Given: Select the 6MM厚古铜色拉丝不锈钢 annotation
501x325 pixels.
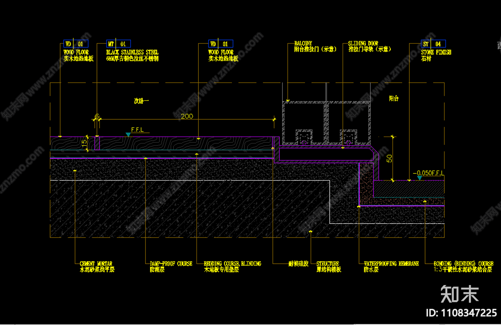Looking at the screenshot, I should (x=132, y=58).
